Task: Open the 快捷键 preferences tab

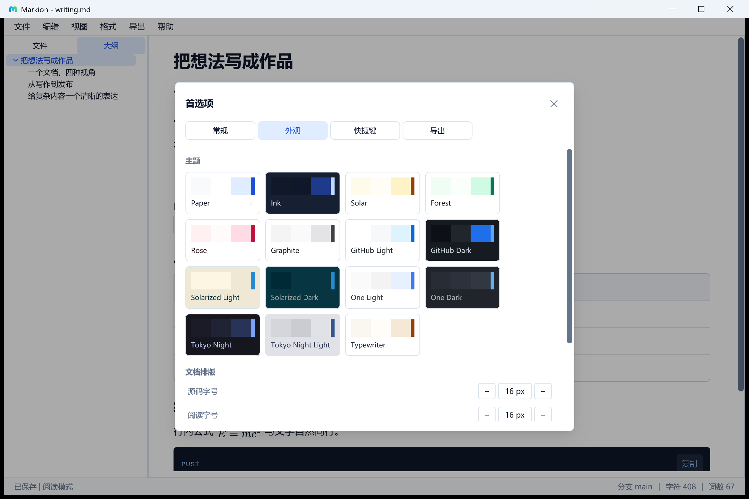Action: [365, 130]
